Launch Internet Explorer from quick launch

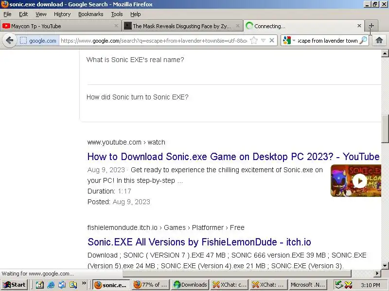point(51,285)
